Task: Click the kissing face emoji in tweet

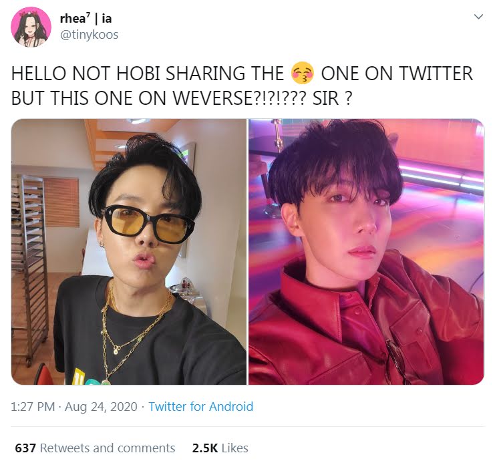Action: 303,73
